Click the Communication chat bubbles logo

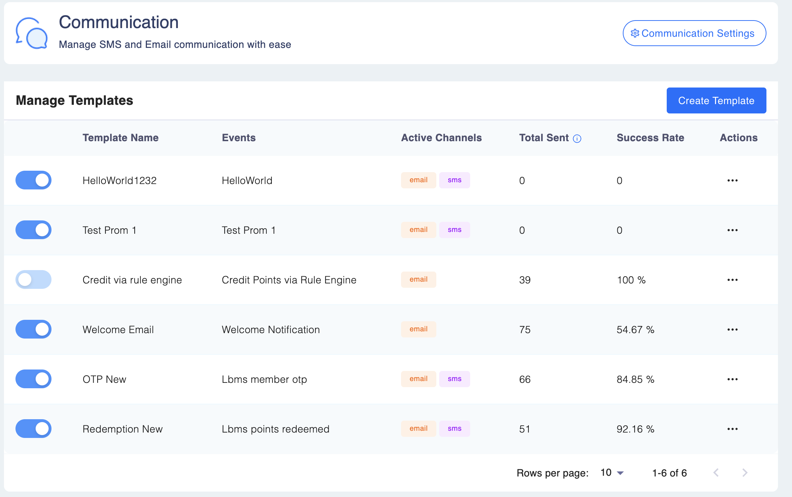32,33
